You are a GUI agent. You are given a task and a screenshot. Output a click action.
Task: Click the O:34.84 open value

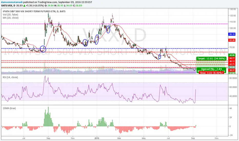click(x=49, y=5)
